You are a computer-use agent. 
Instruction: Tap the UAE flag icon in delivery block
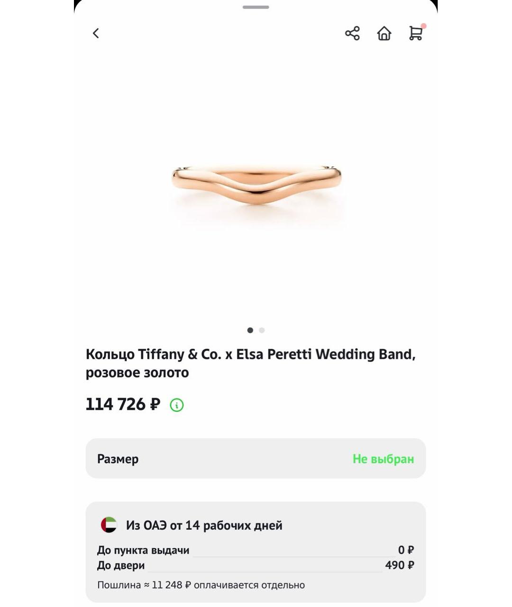point(108,525)
